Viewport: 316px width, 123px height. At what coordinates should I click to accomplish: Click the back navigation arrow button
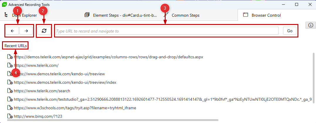(x=12, y=31)
